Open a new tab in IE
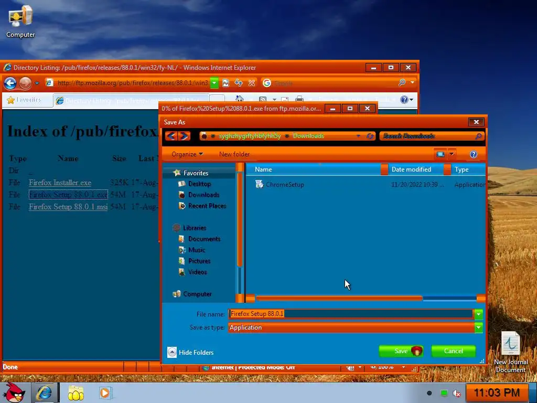Screen dimensions: 537x403 point(217,99)
